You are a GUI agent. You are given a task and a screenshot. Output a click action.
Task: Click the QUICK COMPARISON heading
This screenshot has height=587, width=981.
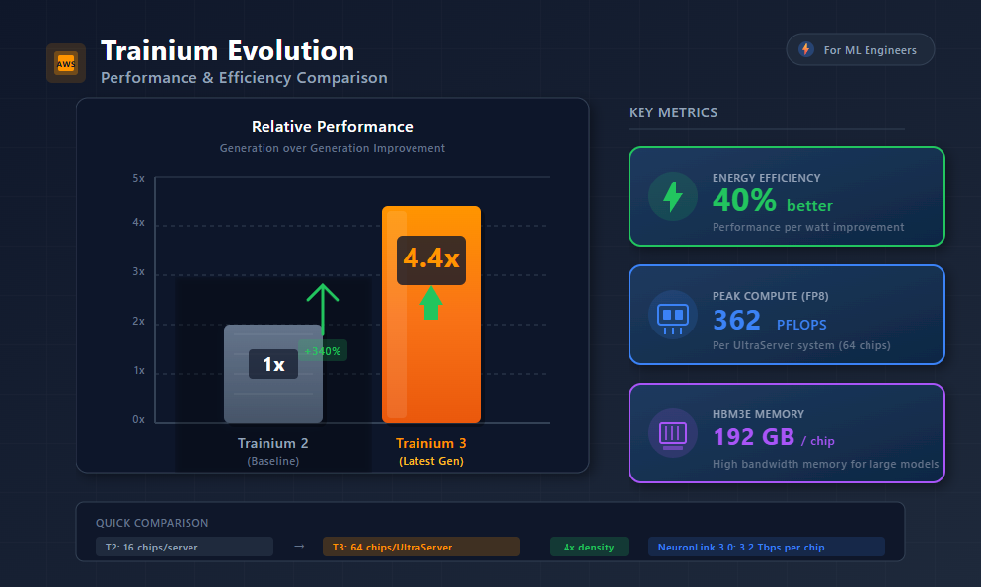(x=152, y=523)
